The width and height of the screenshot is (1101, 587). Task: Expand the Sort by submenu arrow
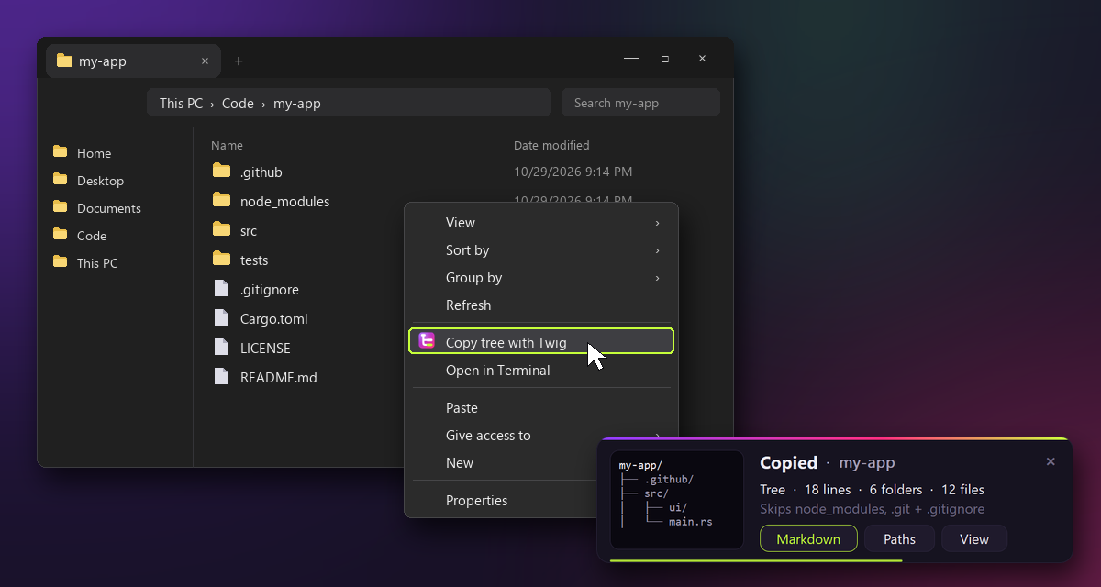657,250
